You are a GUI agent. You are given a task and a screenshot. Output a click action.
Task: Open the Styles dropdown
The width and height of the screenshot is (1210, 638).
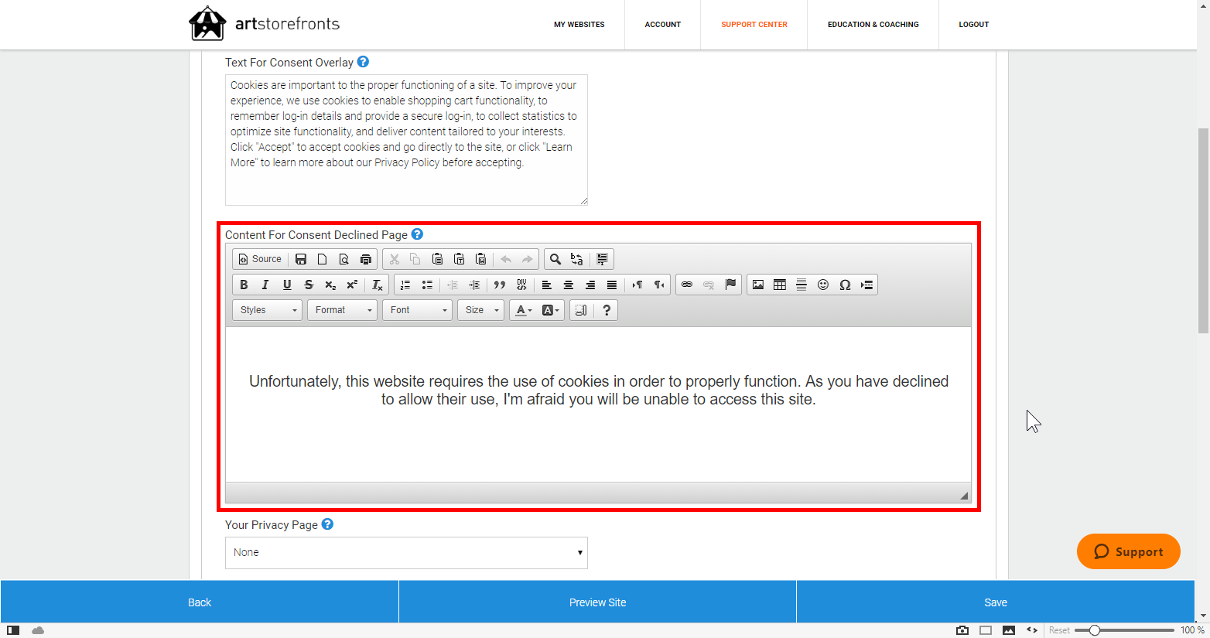click(267, 310)
